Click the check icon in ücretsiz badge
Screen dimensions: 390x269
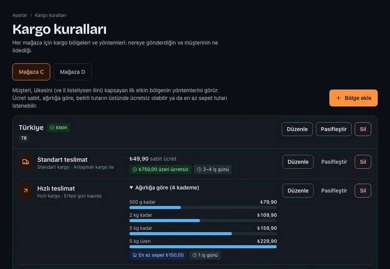tap(135, 169)
